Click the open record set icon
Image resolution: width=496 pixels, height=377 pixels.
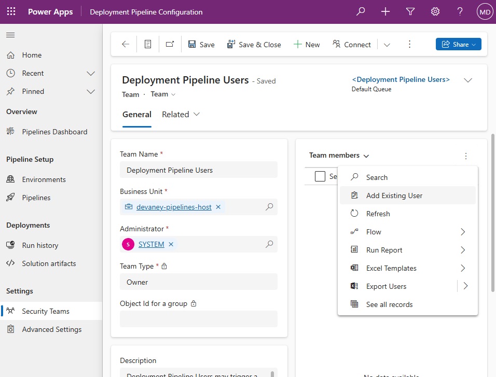point(148,44)
